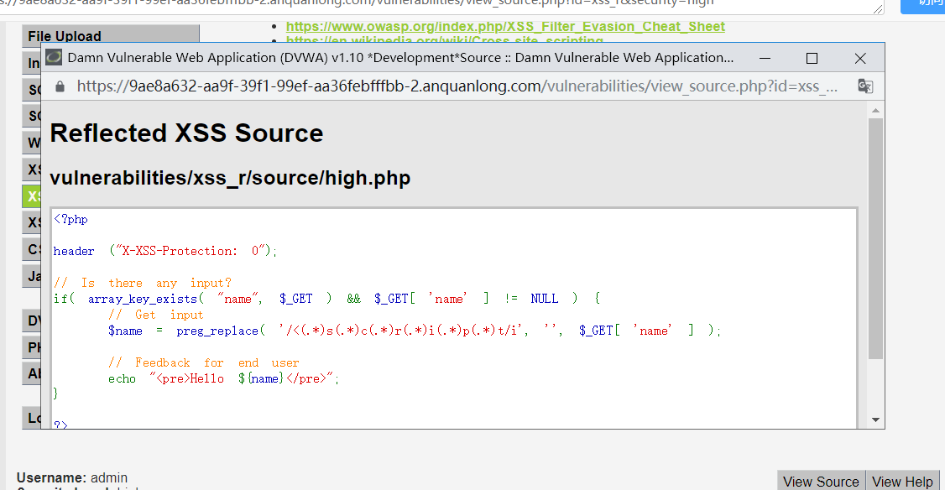This screenshot has width=945, height=490.
Task: Open the File Upload menu item in the sidebar
Action: pyautogui.click(x=111, y=36)
